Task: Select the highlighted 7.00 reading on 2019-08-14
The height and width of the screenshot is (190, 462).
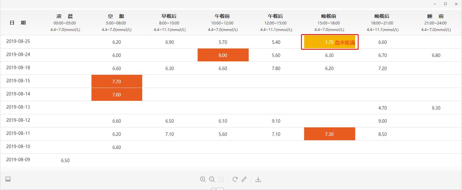Action: (x=117, y=94)
